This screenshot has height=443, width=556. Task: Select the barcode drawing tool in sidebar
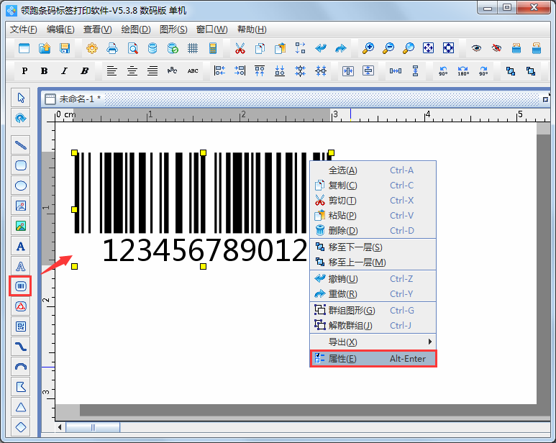[x=21, y=286]
